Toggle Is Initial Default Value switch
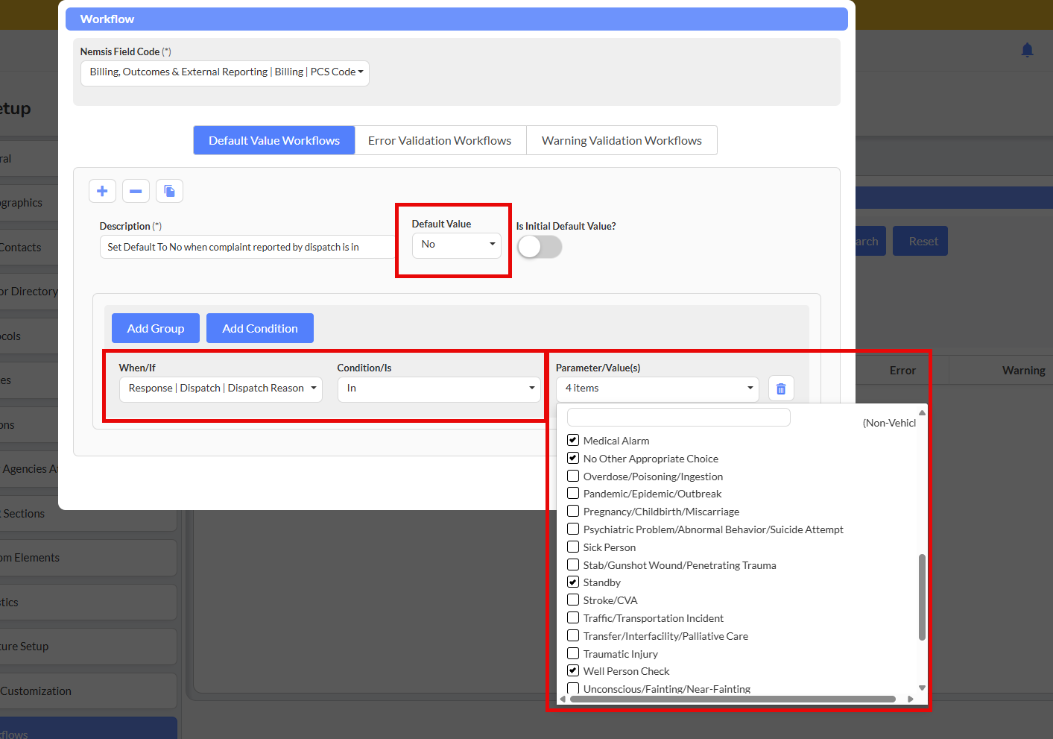Viewport: 1053px width, 739px height. [x=540, y=247]
